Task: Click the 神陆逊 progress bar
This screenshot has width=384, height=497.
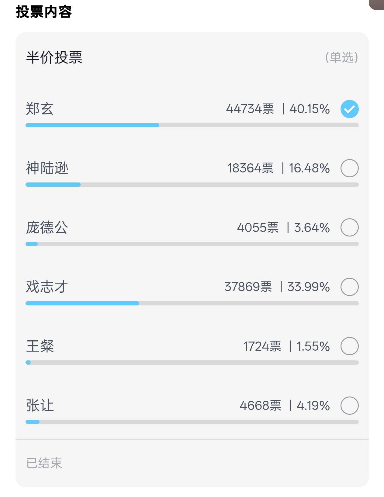Action: [x=192, y=185]
